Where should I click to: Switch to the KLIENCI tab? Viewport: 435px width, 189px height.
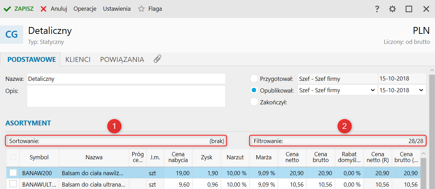(78, 59)
